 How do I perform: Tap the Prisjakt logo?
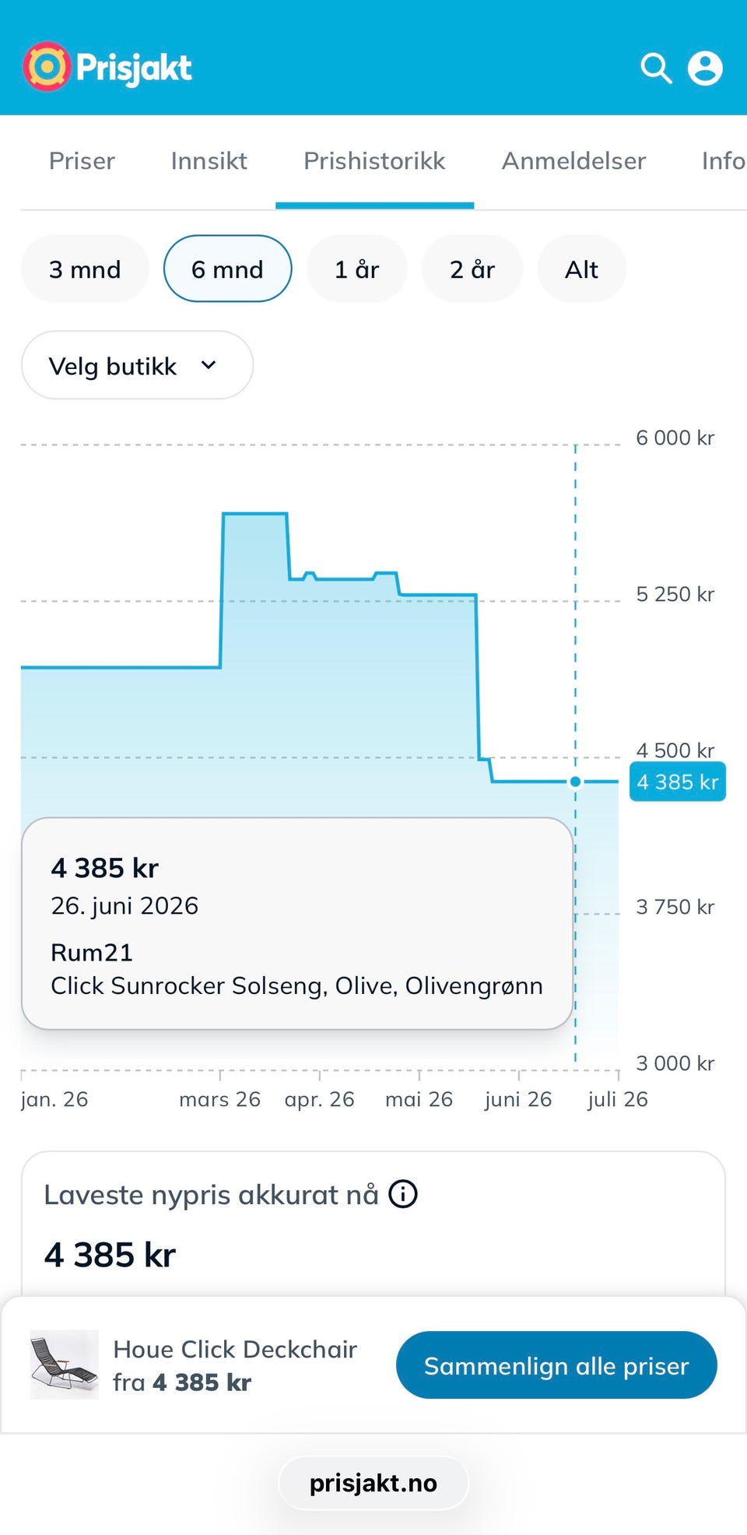coord(107,67)
